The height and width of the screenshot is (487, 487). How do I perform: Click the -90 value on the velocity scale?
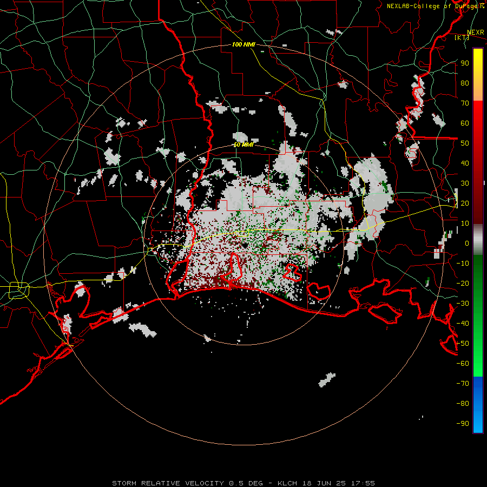tap(463, 424)
